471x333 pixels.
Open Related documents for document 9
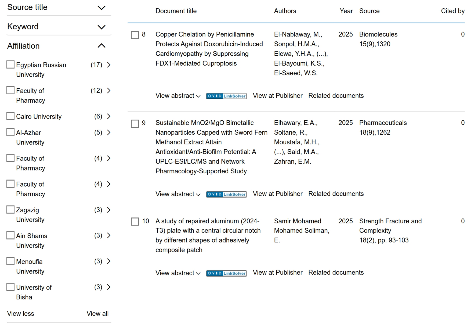tap(336, 194)
